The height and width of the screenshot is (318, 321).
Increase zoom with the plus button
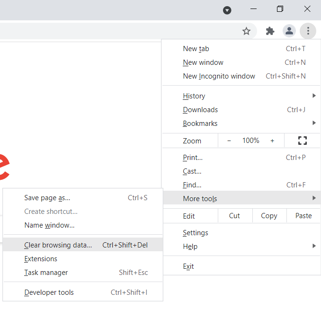[272, 141]
